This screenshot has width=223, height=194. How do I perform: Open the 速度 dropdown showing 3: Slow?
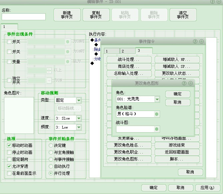79,118
